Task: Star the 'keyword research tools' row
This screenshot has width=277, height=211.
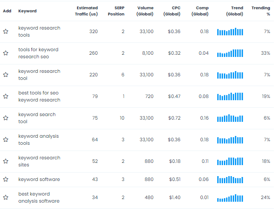Action: click(x=6, y=31)
